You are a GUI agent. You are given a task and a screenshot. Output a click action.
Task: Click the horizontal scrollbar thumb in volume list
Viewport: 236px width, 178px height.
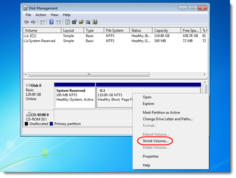(89, 75)
